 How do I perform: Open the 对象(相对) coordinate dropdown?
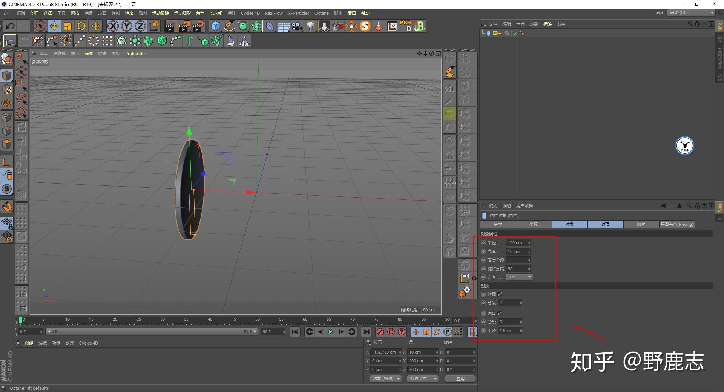point(385,378)
